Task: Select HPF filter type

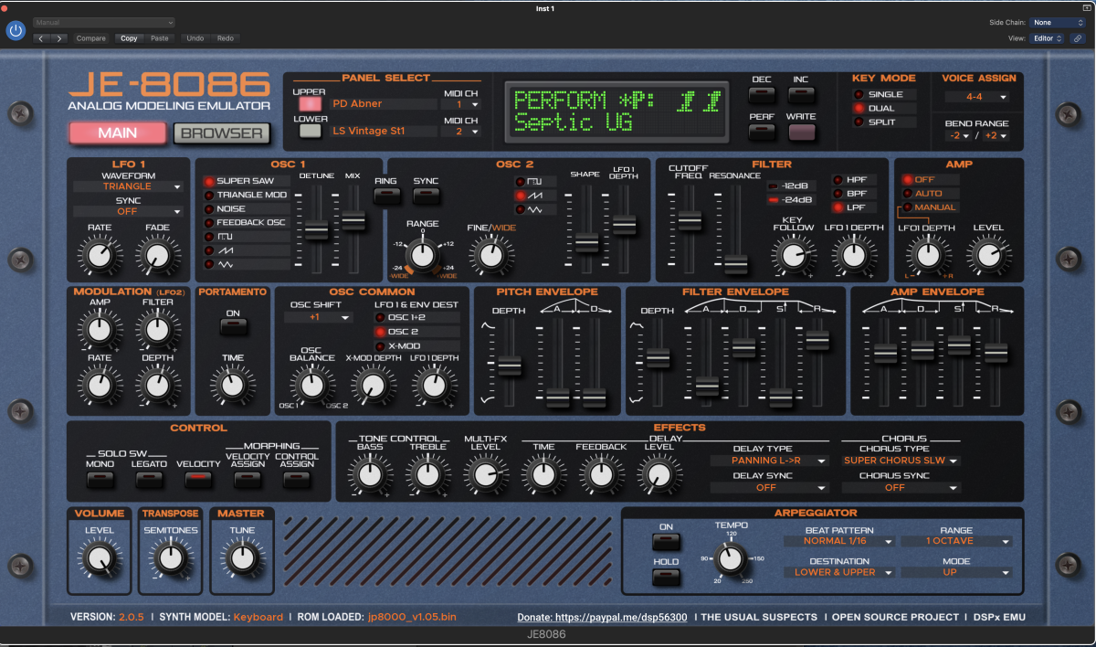Action: pos(854,180)
